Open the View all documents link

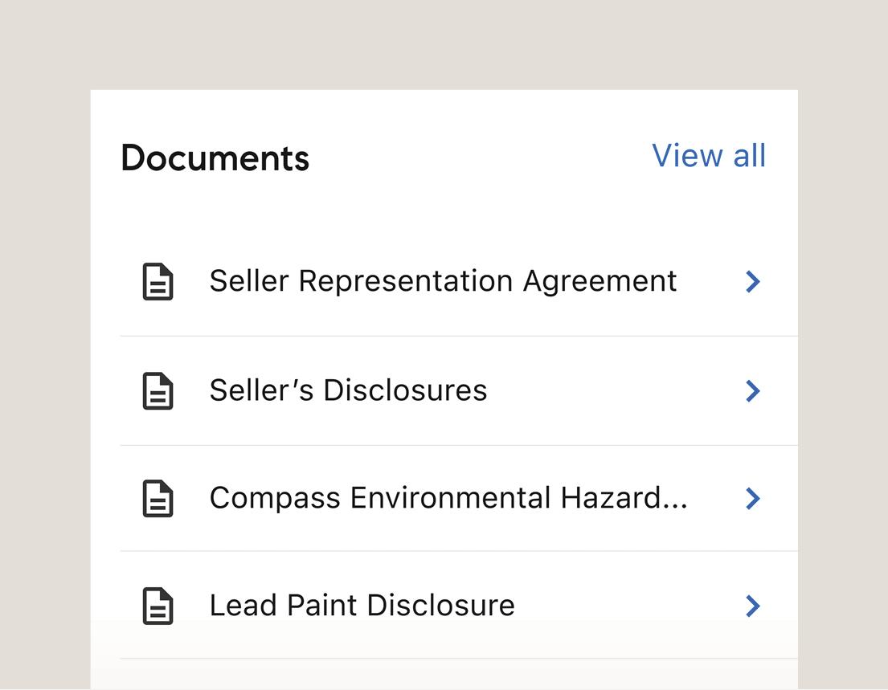709,156
